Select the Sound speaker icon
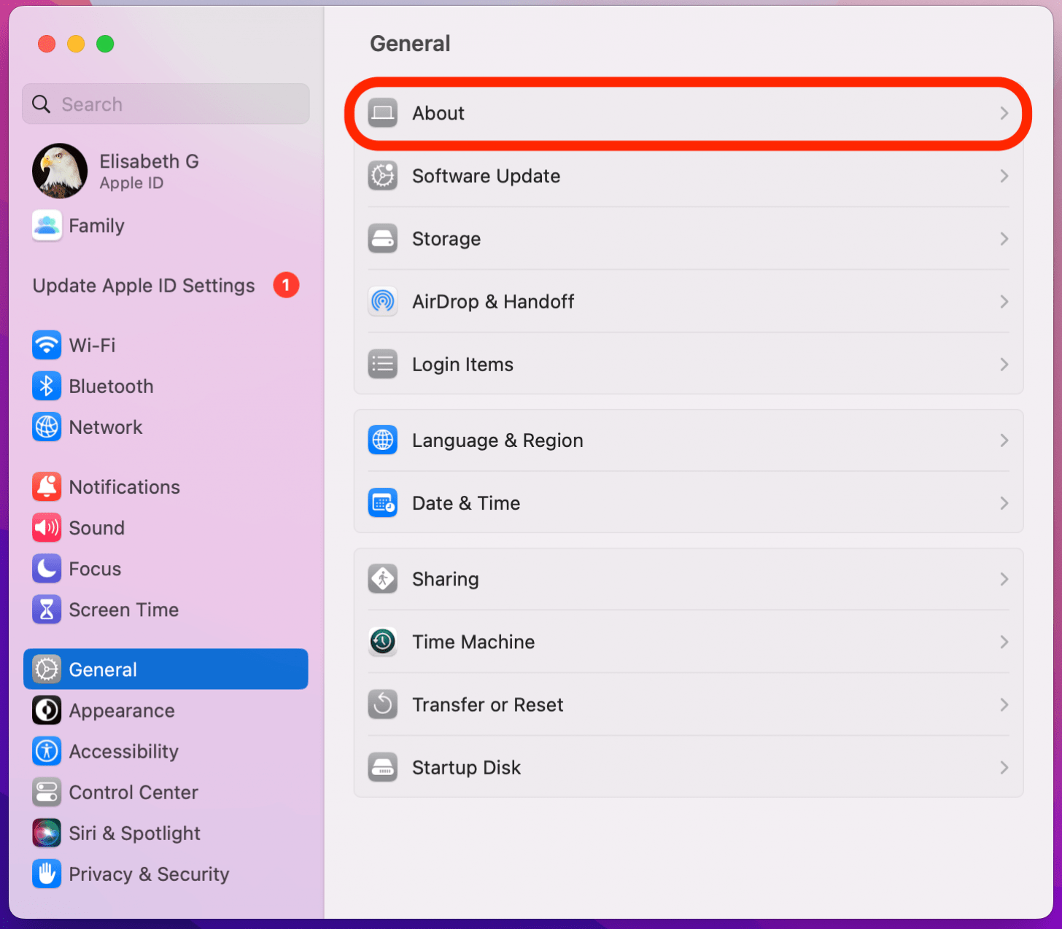 46,527
